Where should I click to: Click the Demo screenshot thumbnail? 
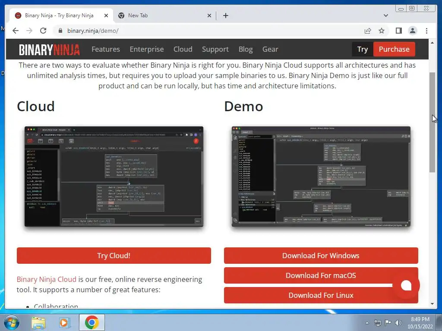click(x=321, y=176)
